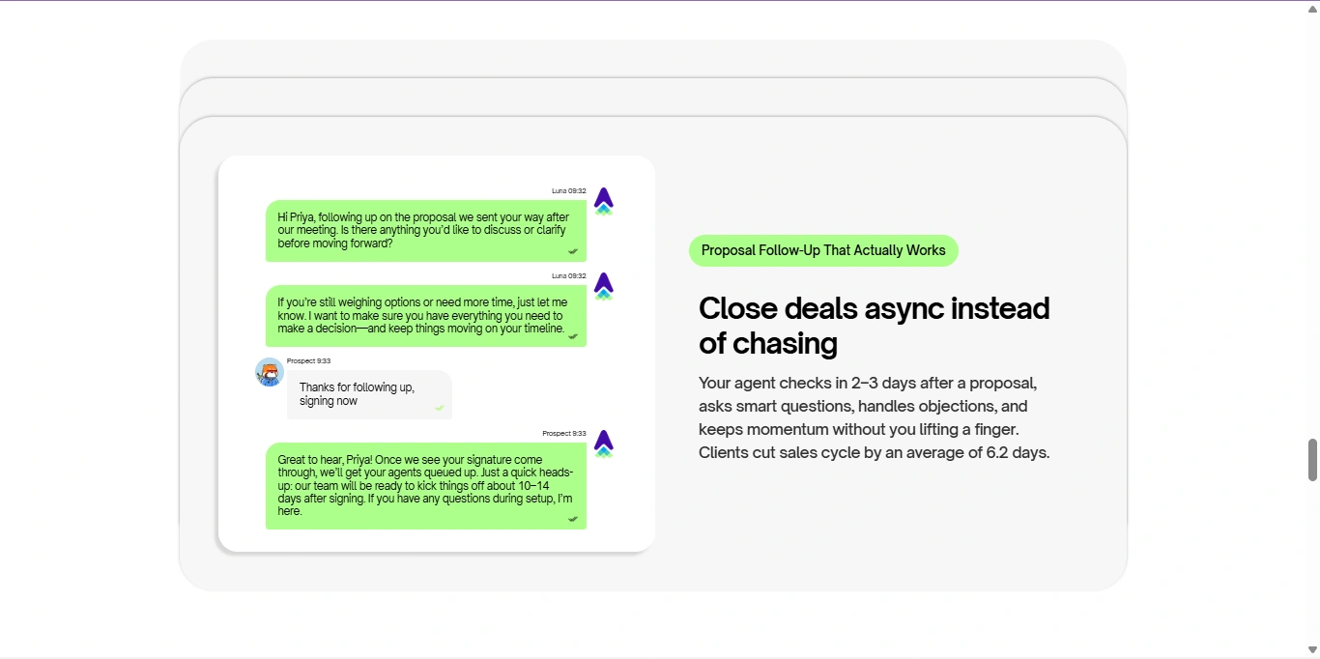Click the scrollbar down arrow

pyautogui.click(x=1312, y=650)
